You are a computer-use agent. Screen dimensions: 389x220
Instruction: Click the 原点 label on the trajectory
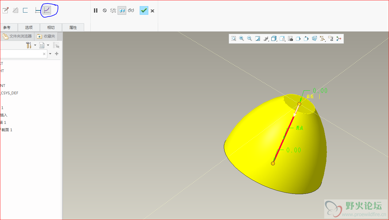click(300, 128)
